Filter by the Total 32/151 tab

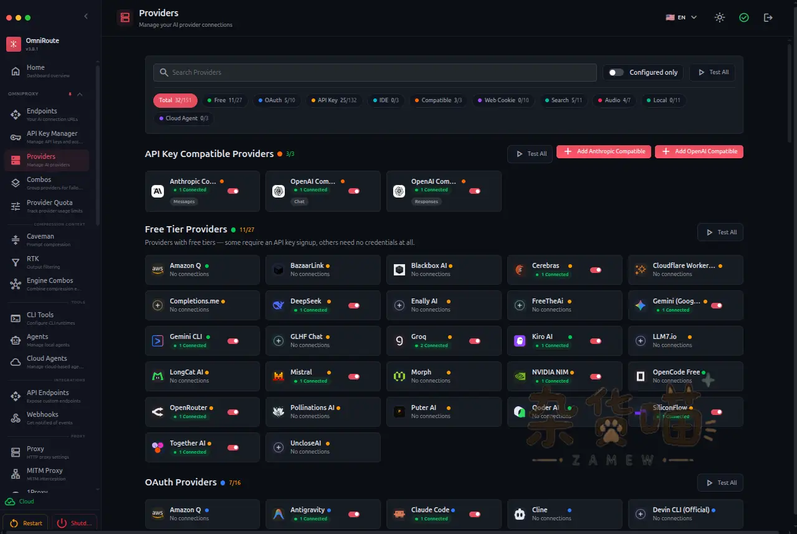(x=175, y=100)
